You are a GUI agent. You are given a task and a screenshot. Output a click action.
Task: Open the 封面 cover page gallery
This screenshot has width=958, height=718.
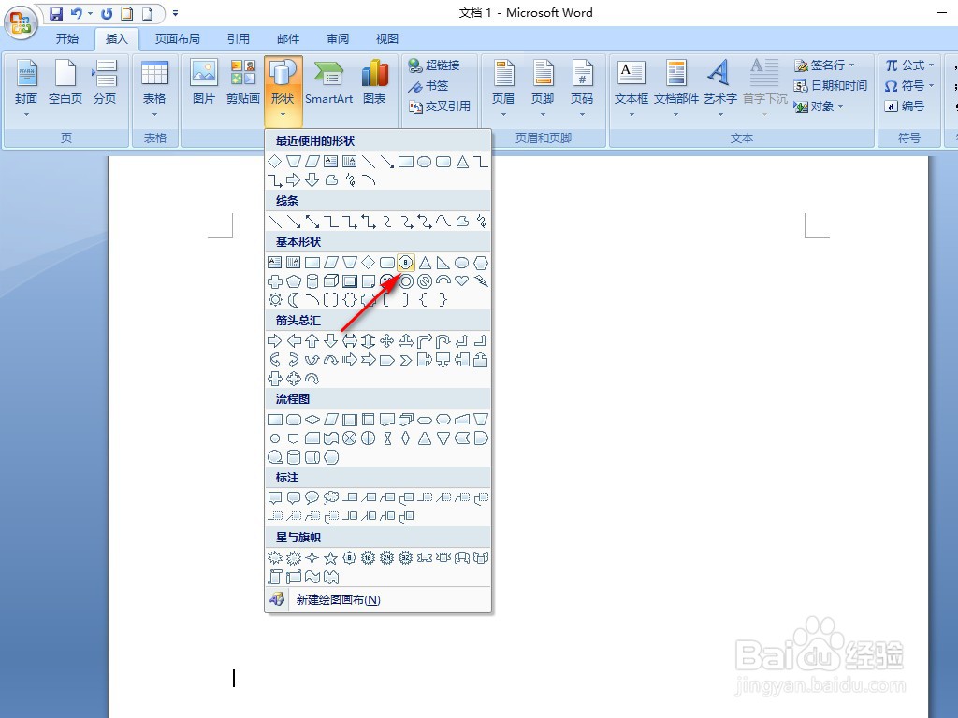pyautogui.click(x=26, y=88)
